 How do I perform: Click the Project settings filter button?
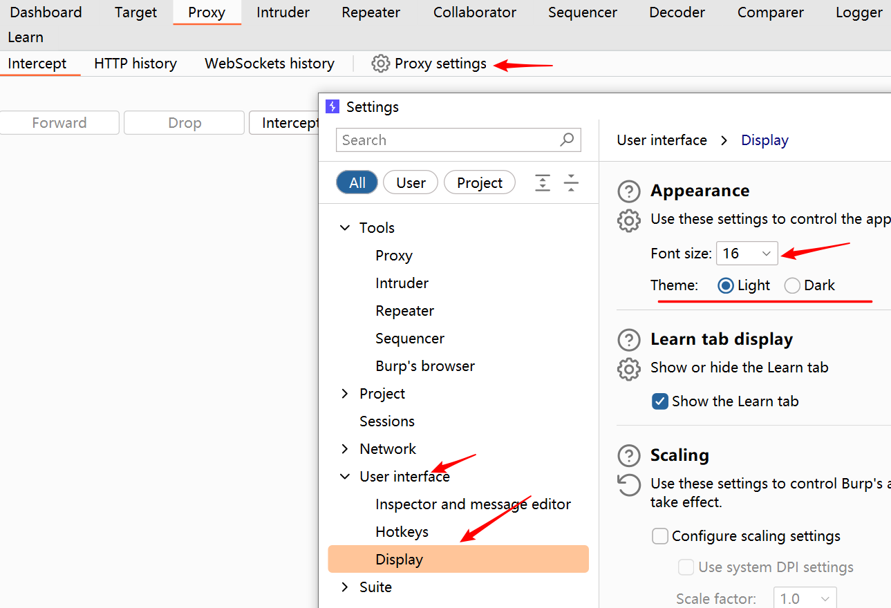(x=479, y=183)
